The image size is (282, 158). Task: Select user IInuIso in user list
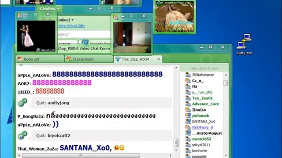199,110
